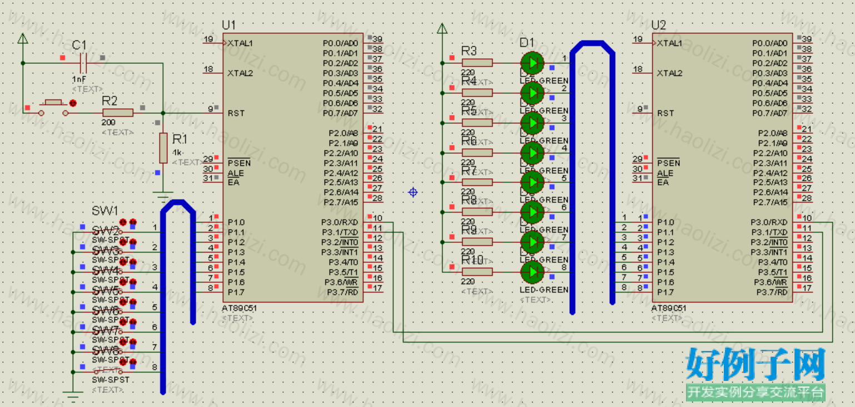Select resistor R2 next to reset button
Viewport: 855px width, 407px height.
click(x=118, y=113)
